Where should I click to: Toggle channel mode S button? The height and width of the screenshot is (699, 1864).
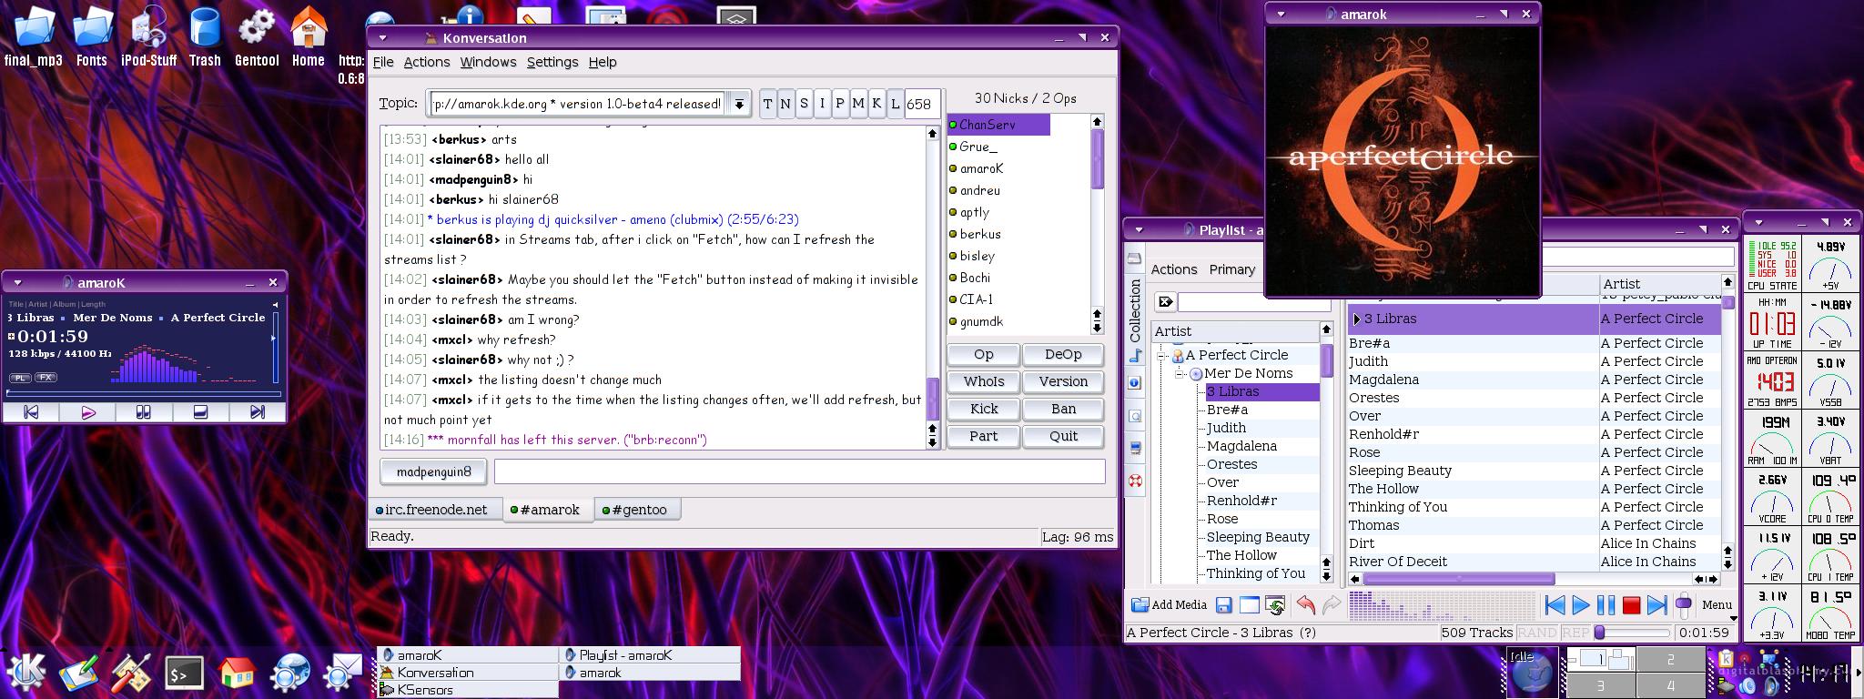point(804,104)
